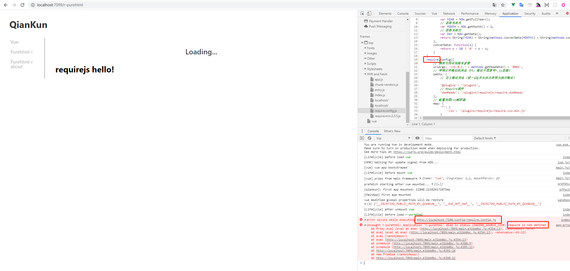Switch to the Memory tab
This screenshot has width=570, height=271.
point(490,14)
